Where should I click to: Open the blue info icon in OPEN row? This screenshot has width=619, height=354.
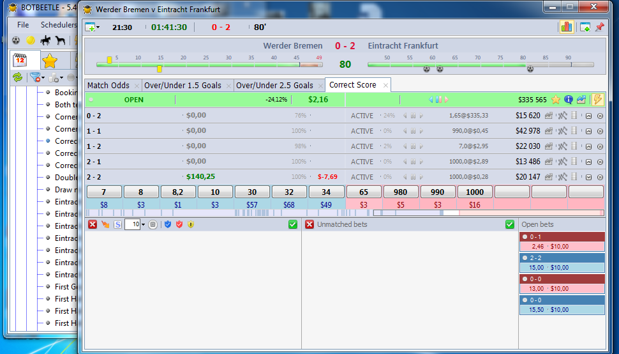568,100
